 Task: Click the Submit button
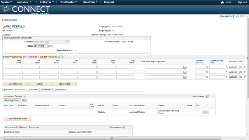(40, 84)
